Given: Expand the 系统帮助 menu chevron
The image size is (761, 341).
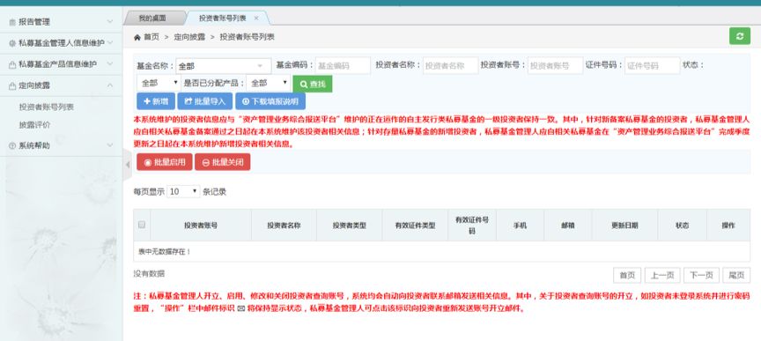Looking at the screenshot, I should click(x=110, y=145).
